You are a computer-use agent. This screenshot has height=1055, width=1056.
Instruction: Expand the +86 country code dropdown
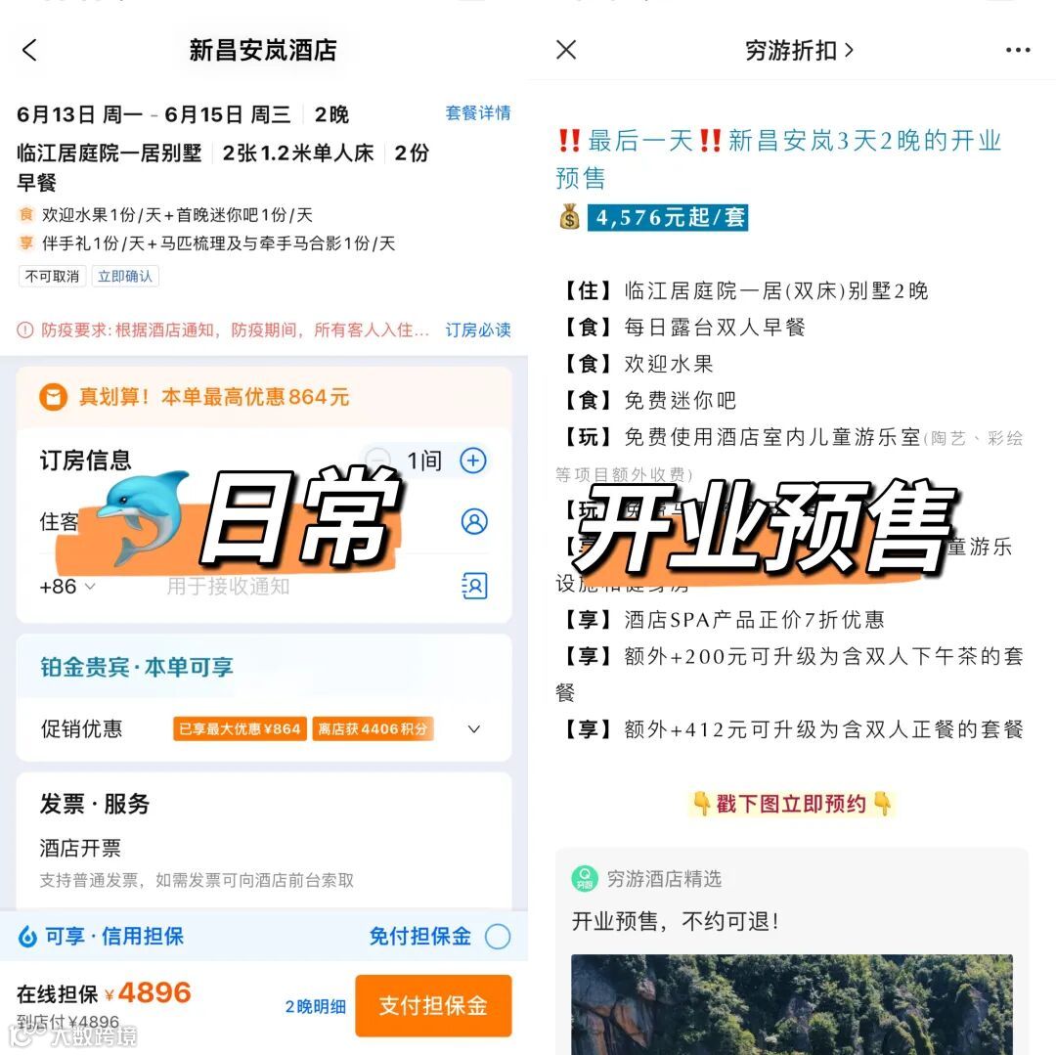(67, 587)
